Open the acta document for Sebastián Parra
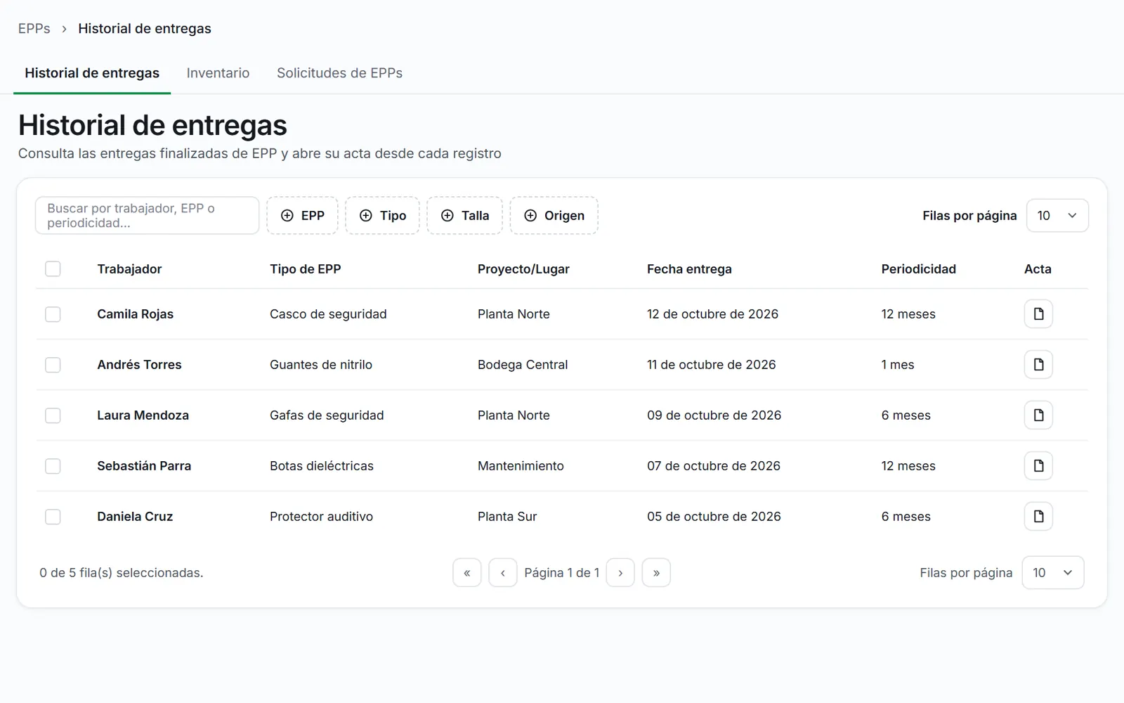The height and width of the screenshot is (703, 1124). [1038, 465]
